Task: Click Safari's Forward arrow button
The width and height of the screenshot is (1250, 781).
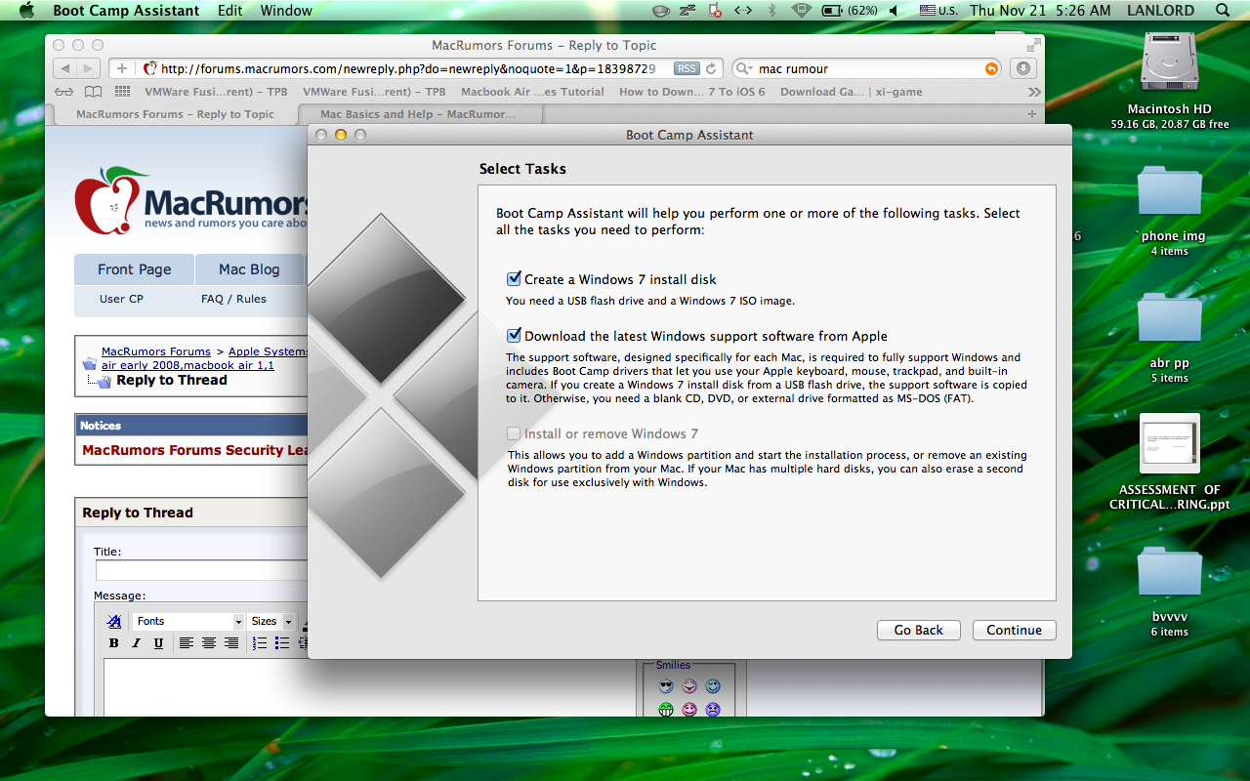Action: point(88,68)
